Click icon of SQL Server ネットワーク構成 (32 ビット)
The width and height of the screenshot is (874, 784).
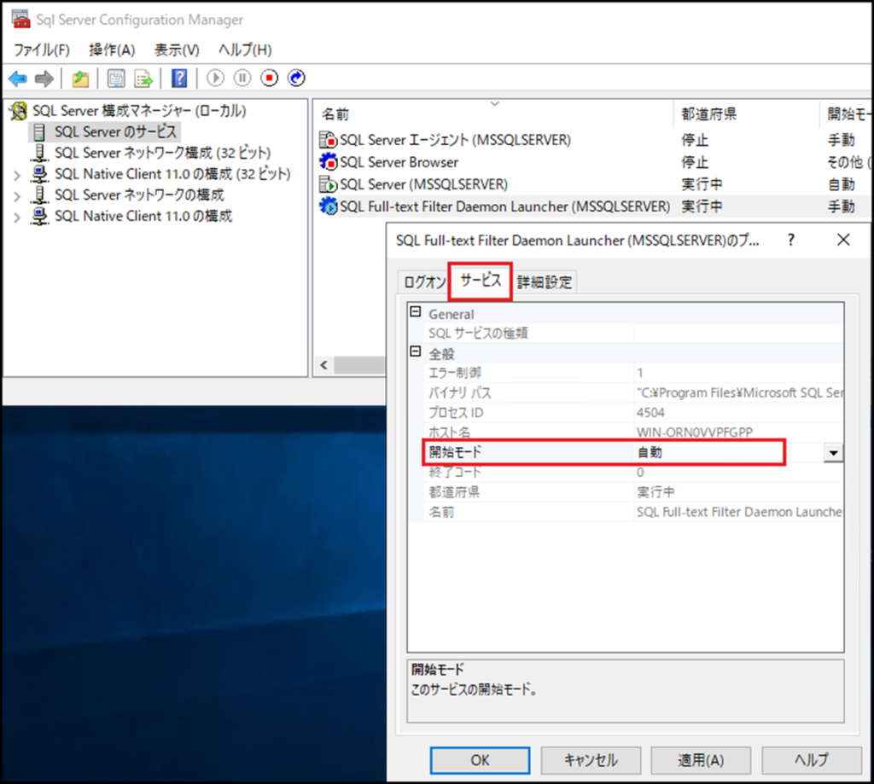click(39, 153)
